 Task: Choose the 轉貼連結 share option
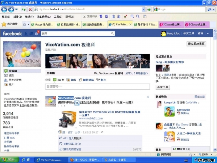point(86,80)
